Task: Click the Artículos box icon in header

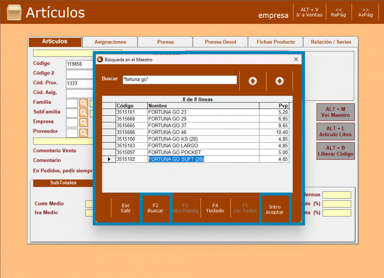Action: pyautogui.click(x=14, y=12)
